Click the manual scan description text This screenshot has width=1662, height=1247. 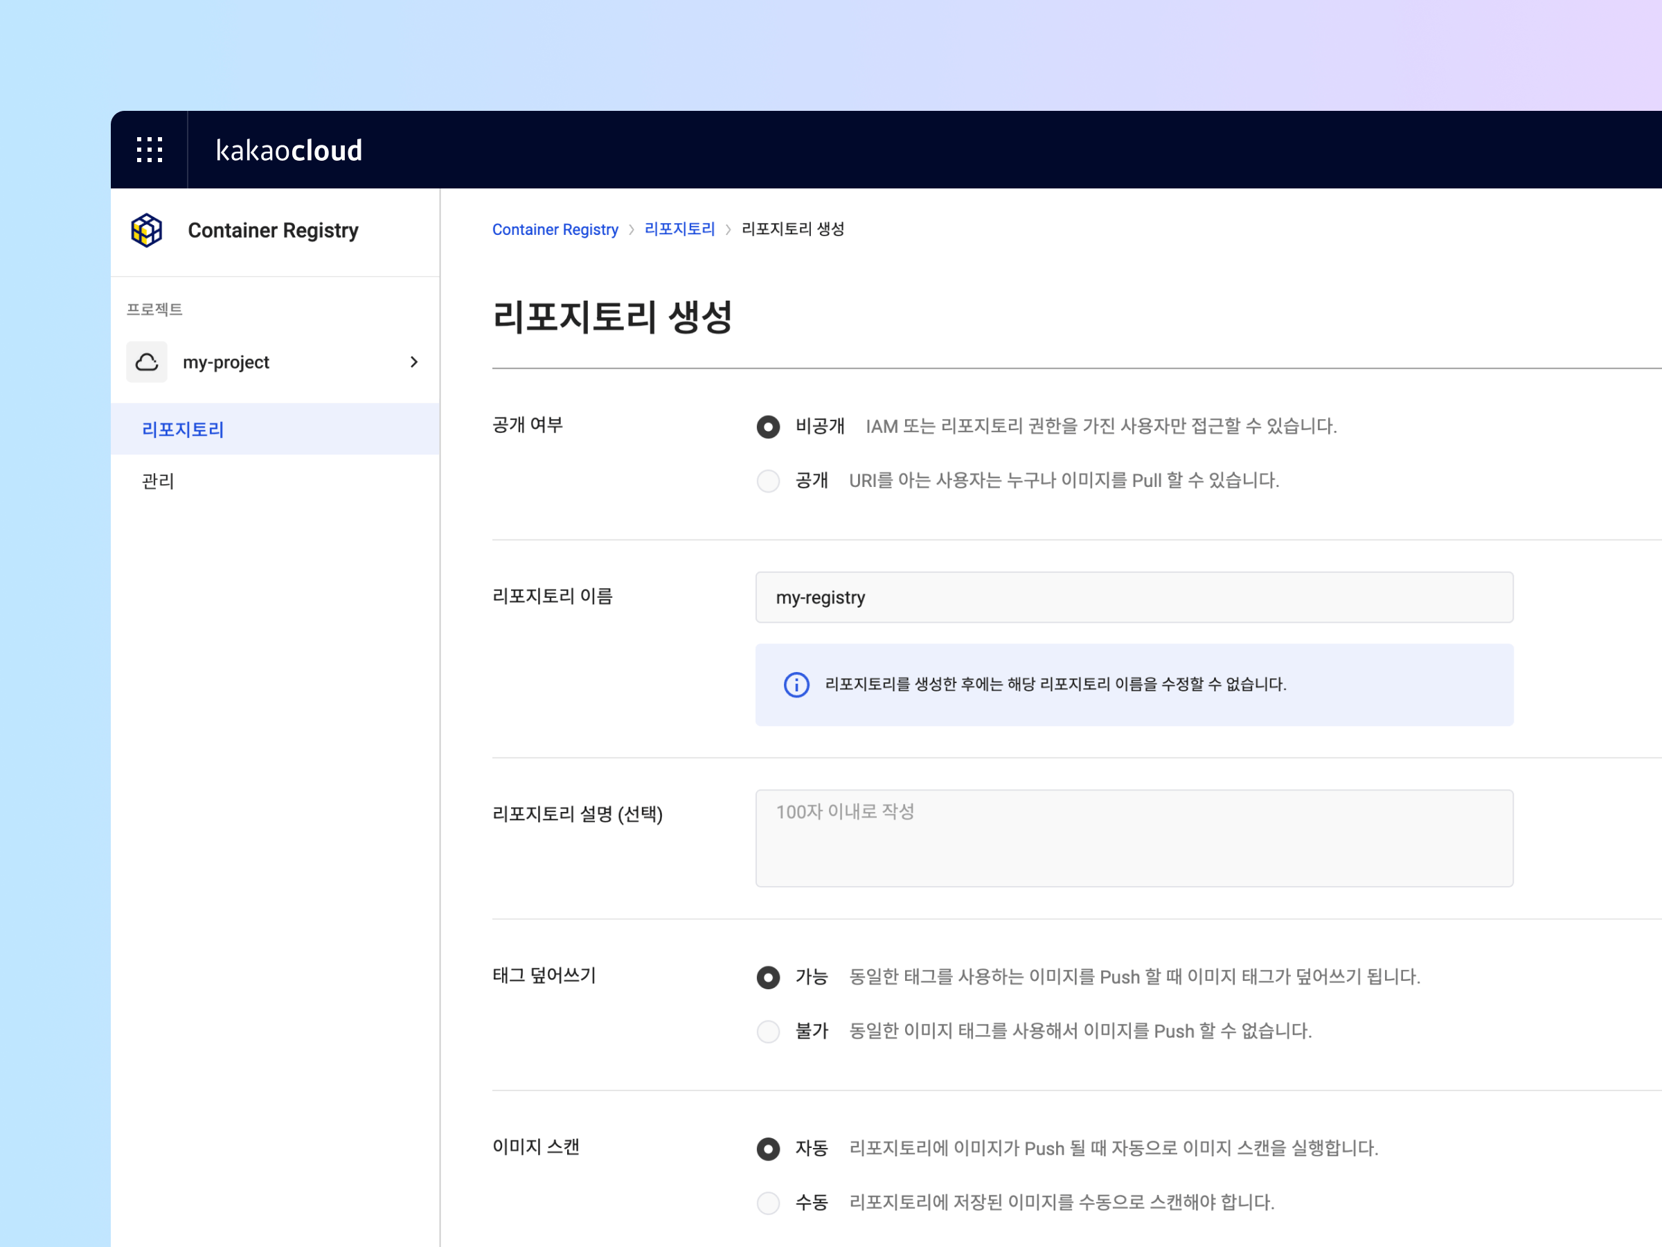click(1062, 1203)
